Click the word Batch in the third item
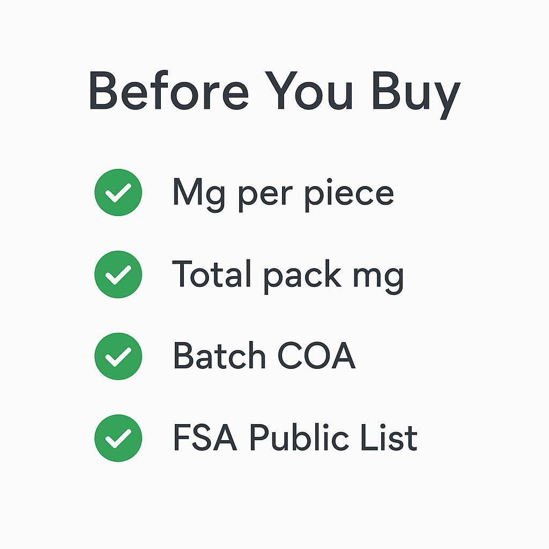 219,356
